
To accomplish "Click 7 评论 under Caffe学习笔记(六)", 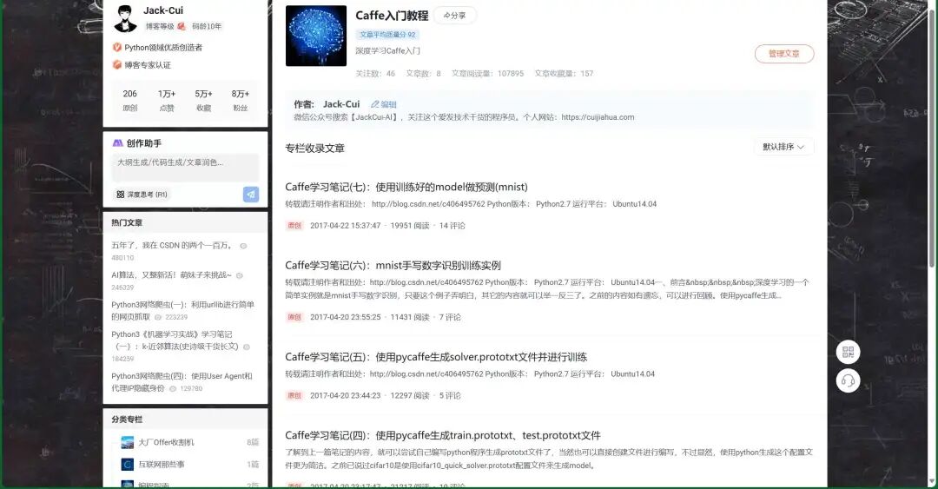I will (x=450, y=317).
